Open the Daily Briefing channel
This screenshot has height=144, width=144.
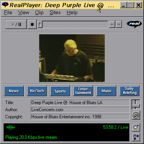[x=129, y=91]
